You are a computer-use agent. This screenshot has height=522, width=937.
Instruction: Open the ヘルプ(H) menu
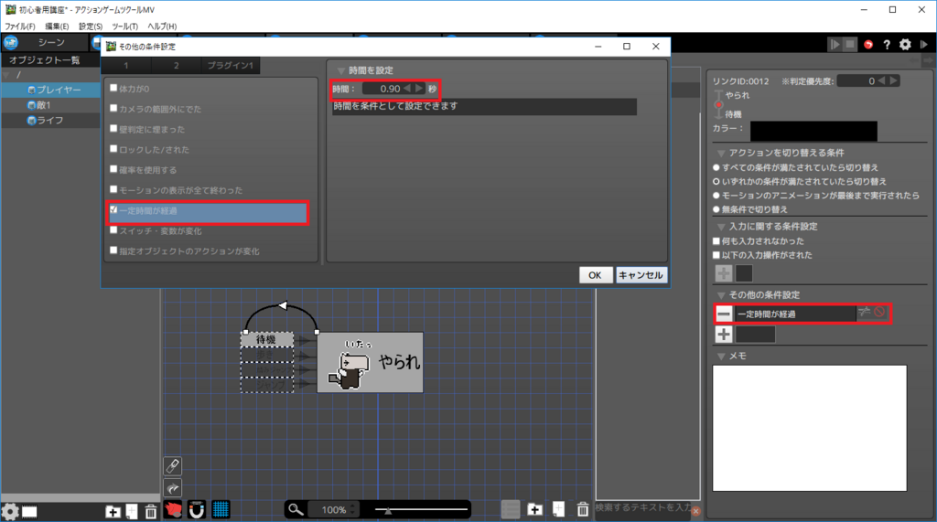[162, 27]
